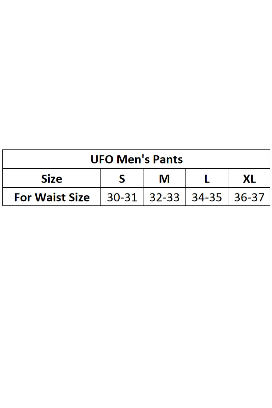Select the Size header cell
Screen dimensions: 272x408
tap(52, 178)
